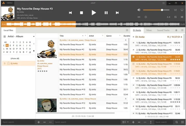Expand the Artist - Album grouping dropdown
Screen dimensions: 186x126
click(34, 37)
